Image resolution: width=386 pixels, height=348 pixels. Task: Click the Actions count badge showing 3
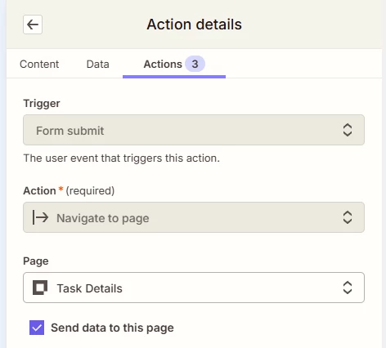coord(195,64)
